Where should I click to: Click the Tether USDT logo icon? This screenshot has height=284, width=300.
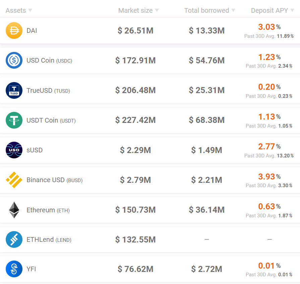pos(14,120)
